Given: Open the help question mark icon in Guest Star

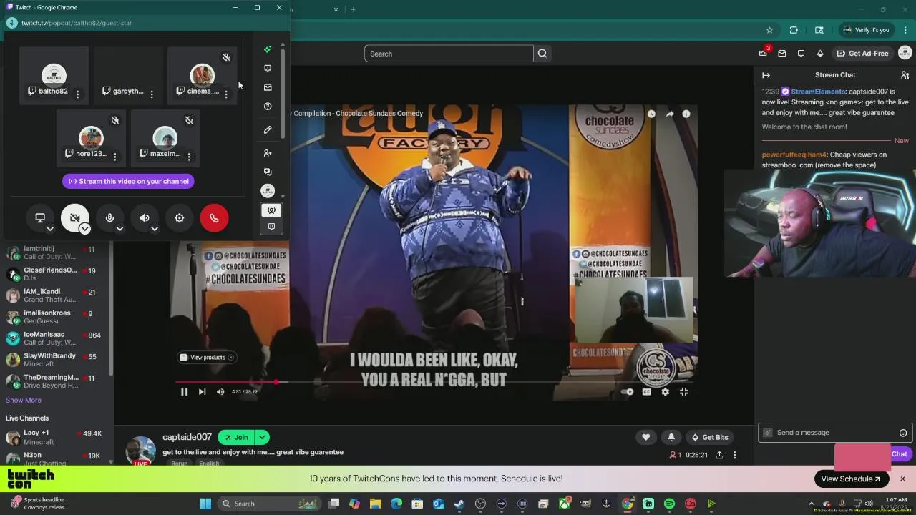Looking at the screenshot, I should (268, 106).
